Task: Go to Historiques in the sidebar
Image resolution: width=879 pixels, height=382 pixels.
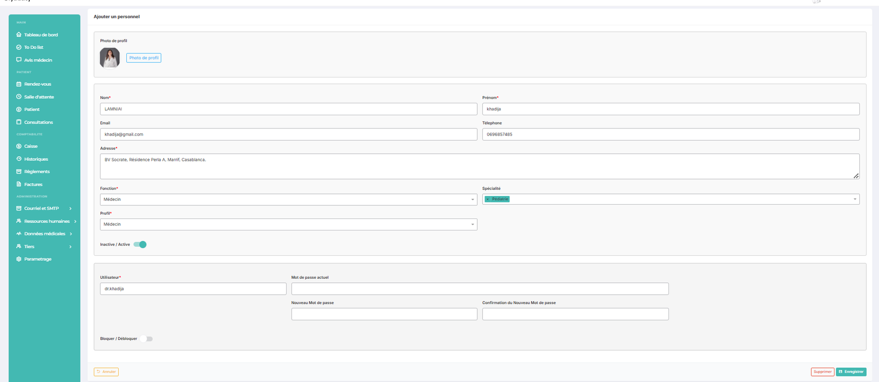Action: pos(36,159)
